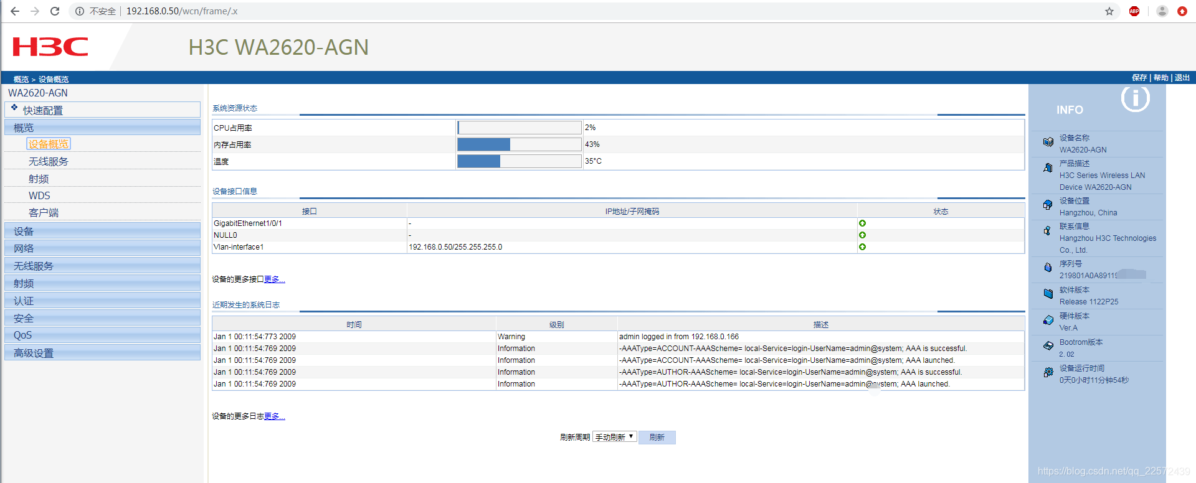Screen dimensions: 1196x483
Task: Expand the 网络 menu section
Action: 102,248
